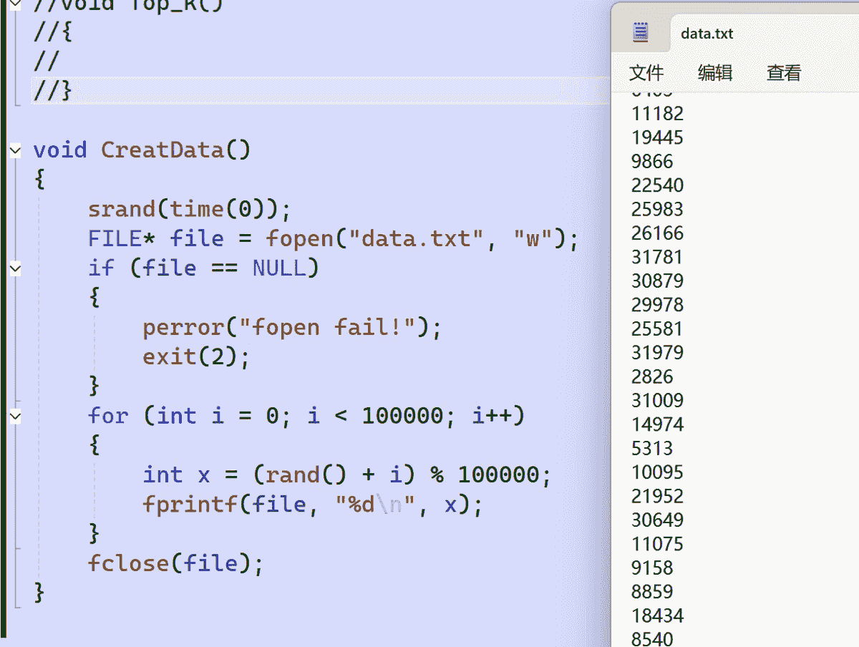The image size is (859, 647).
Task: Click the value 14974 in data.txt
Action: (657, 424)
